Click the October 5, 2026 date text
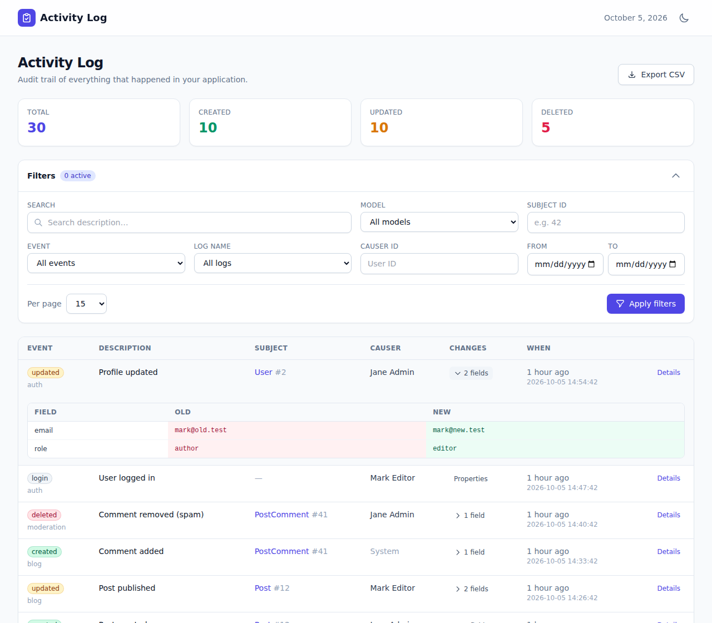Viewport: 712px width, 623px height. pos(636,18)
